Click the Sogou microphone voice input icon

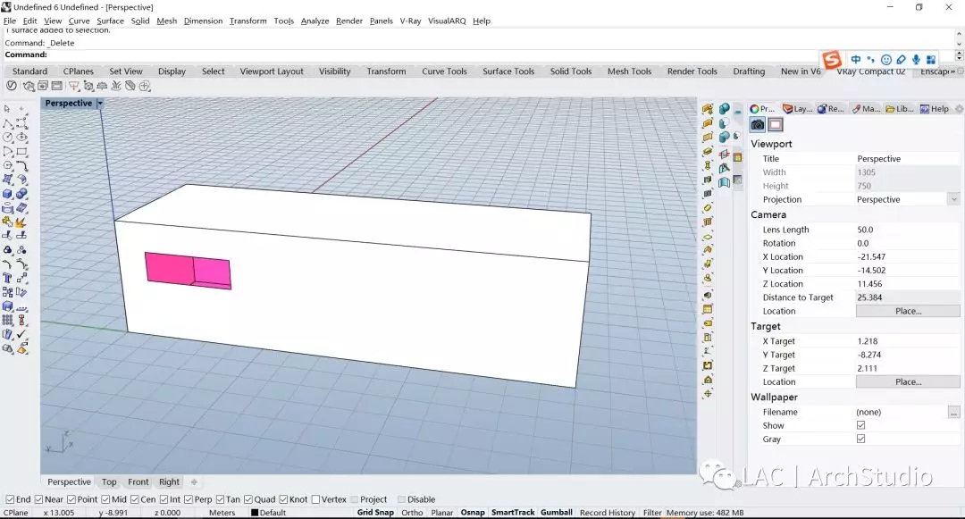point(916,60)
